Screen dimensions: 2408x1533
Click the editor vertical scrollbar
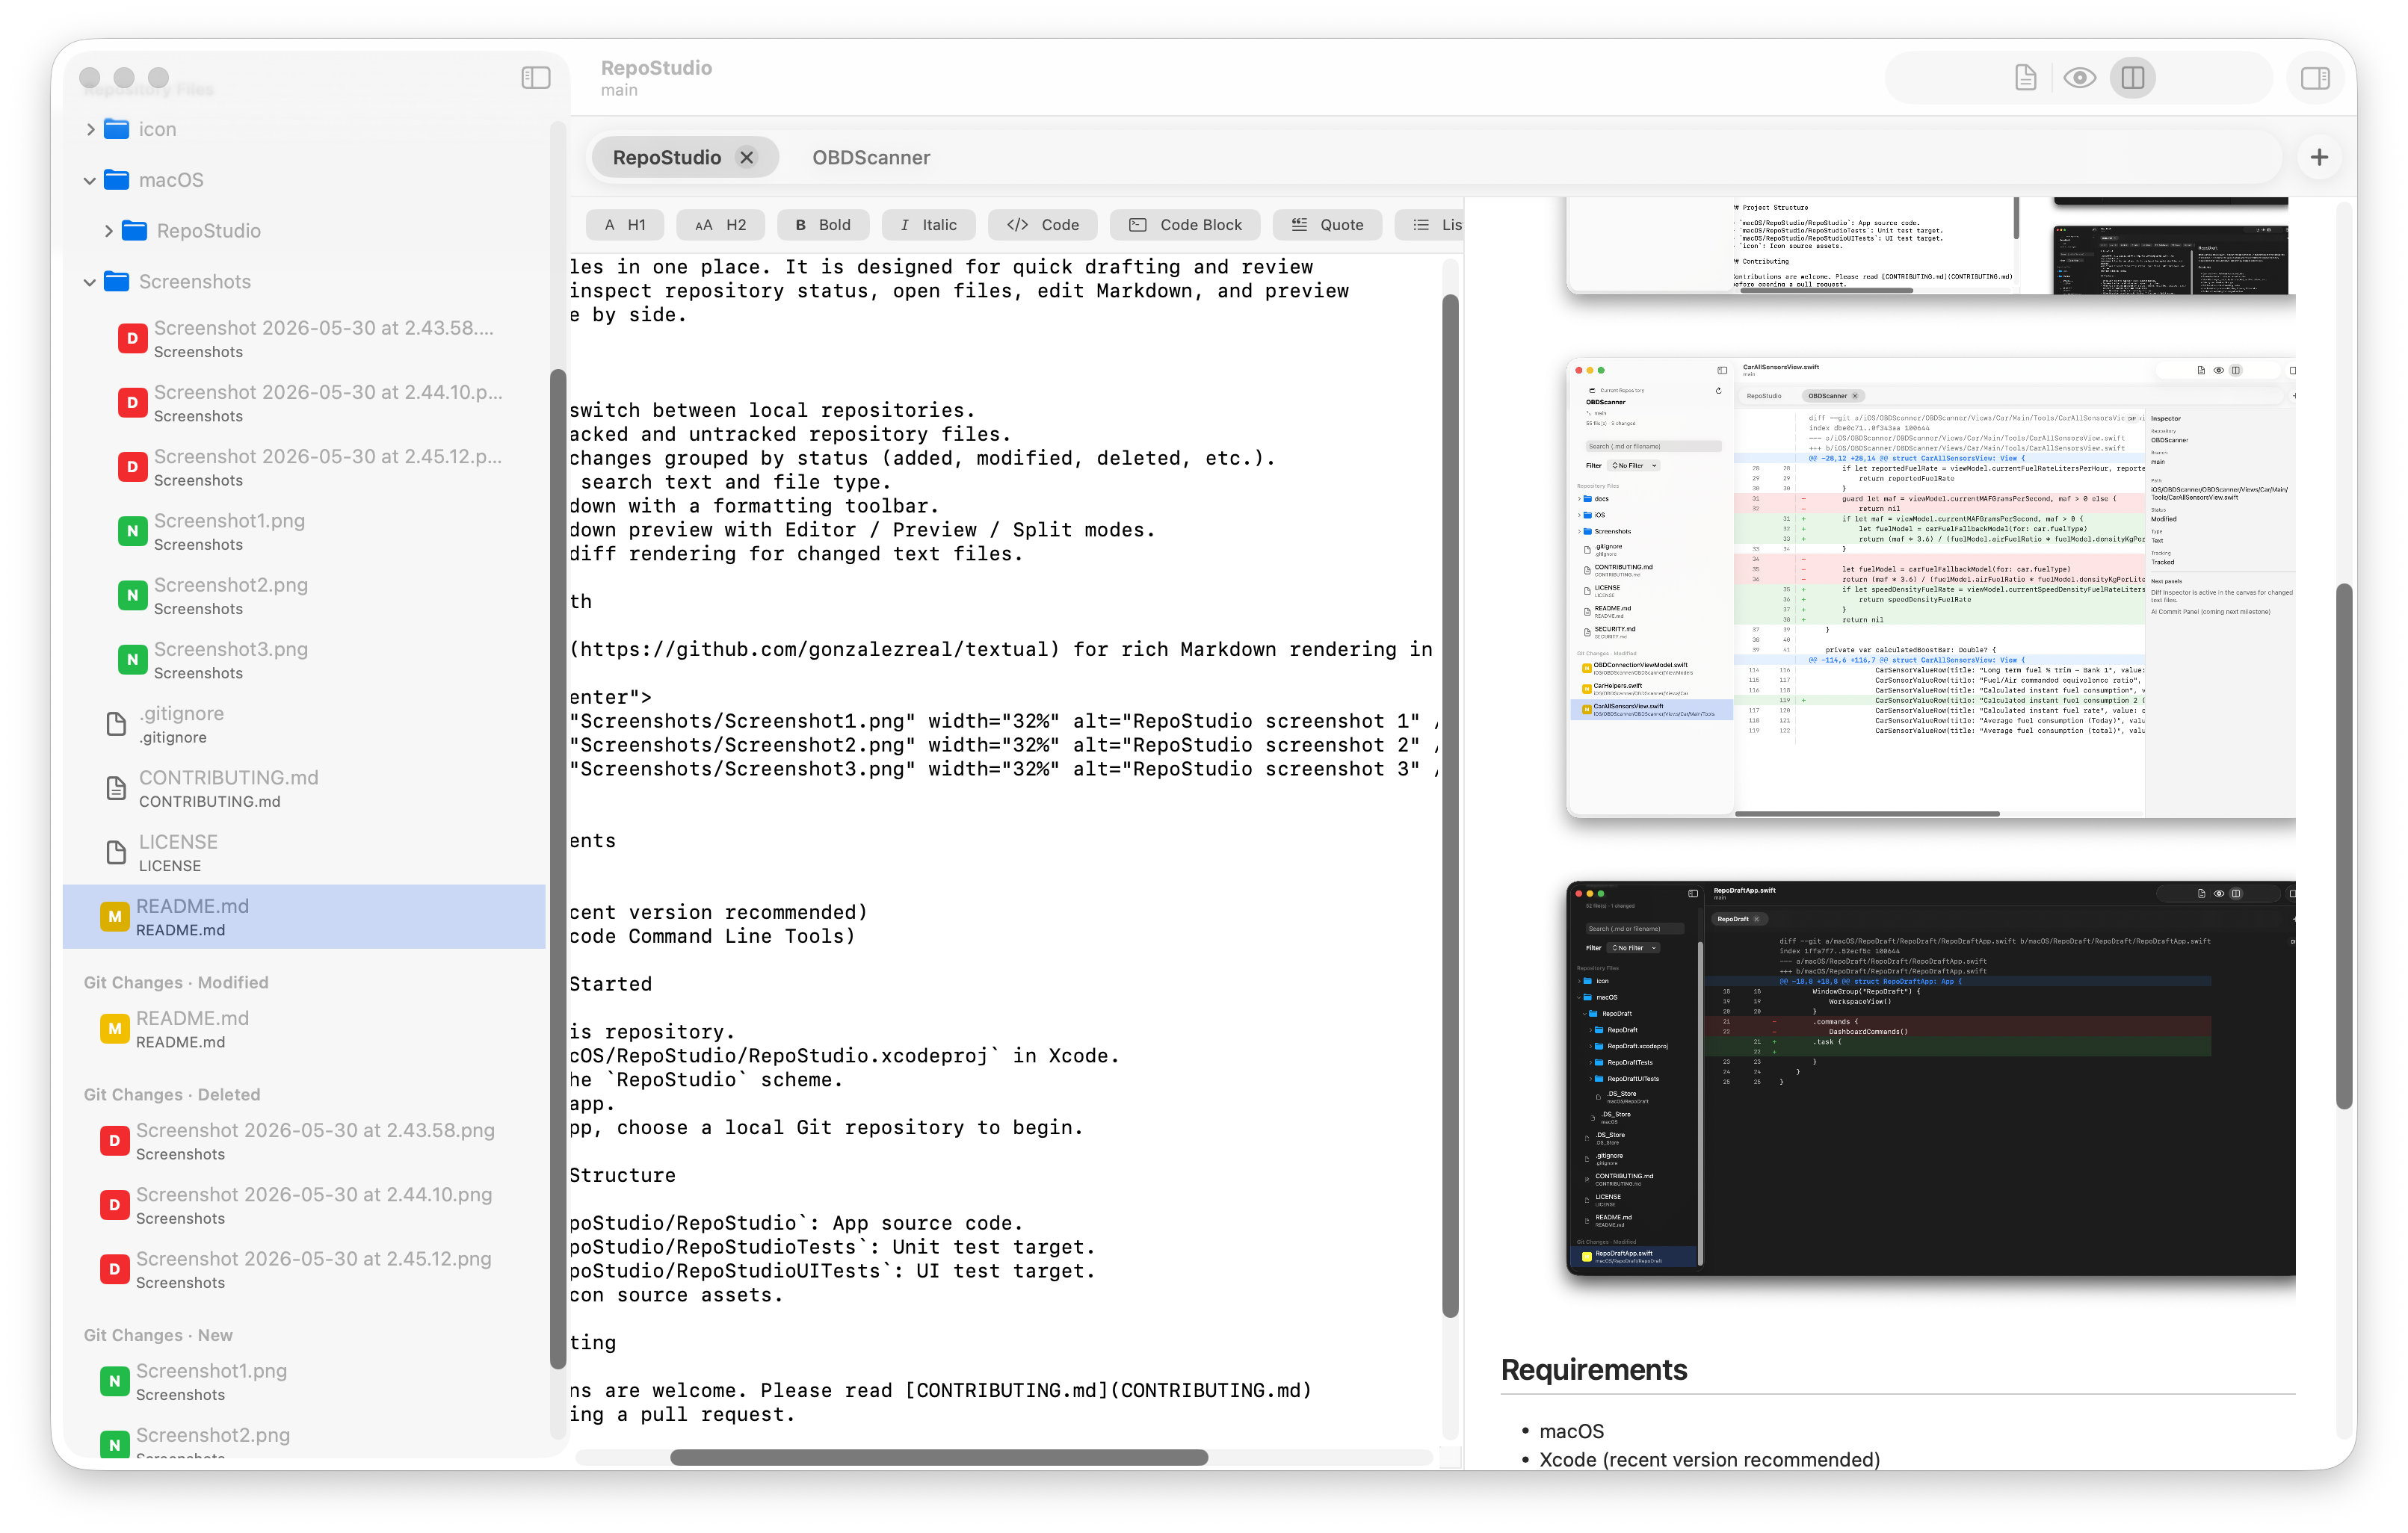click(1450, 805)
